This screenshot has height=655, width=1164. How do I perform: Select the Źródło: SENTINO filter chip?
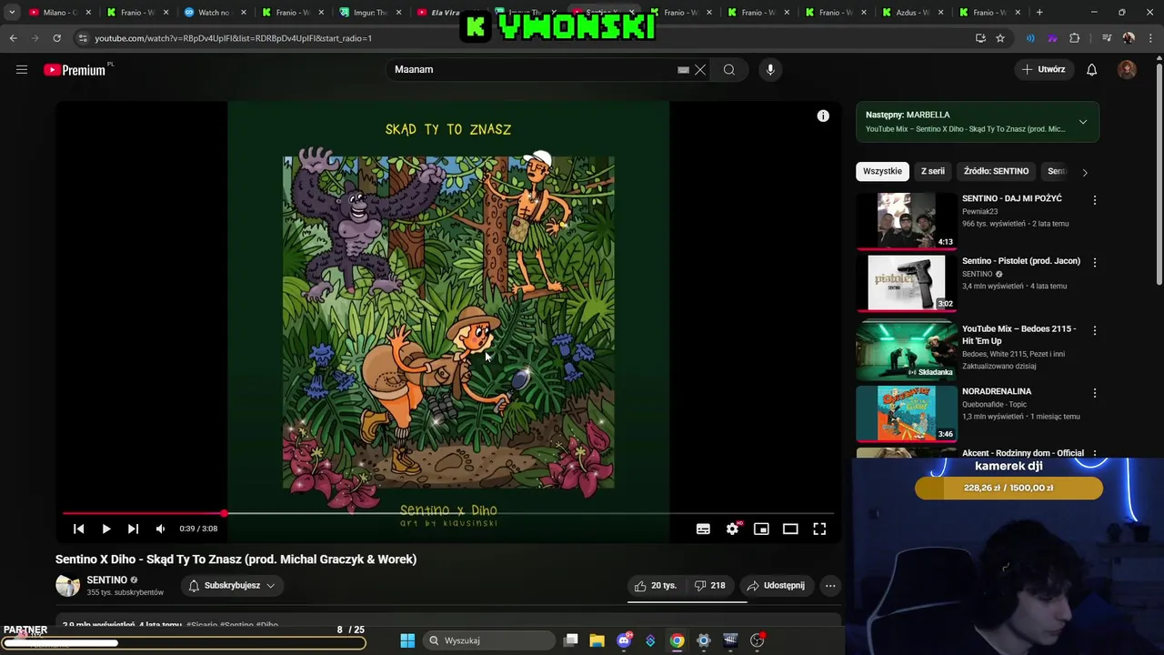coord(996,171)
